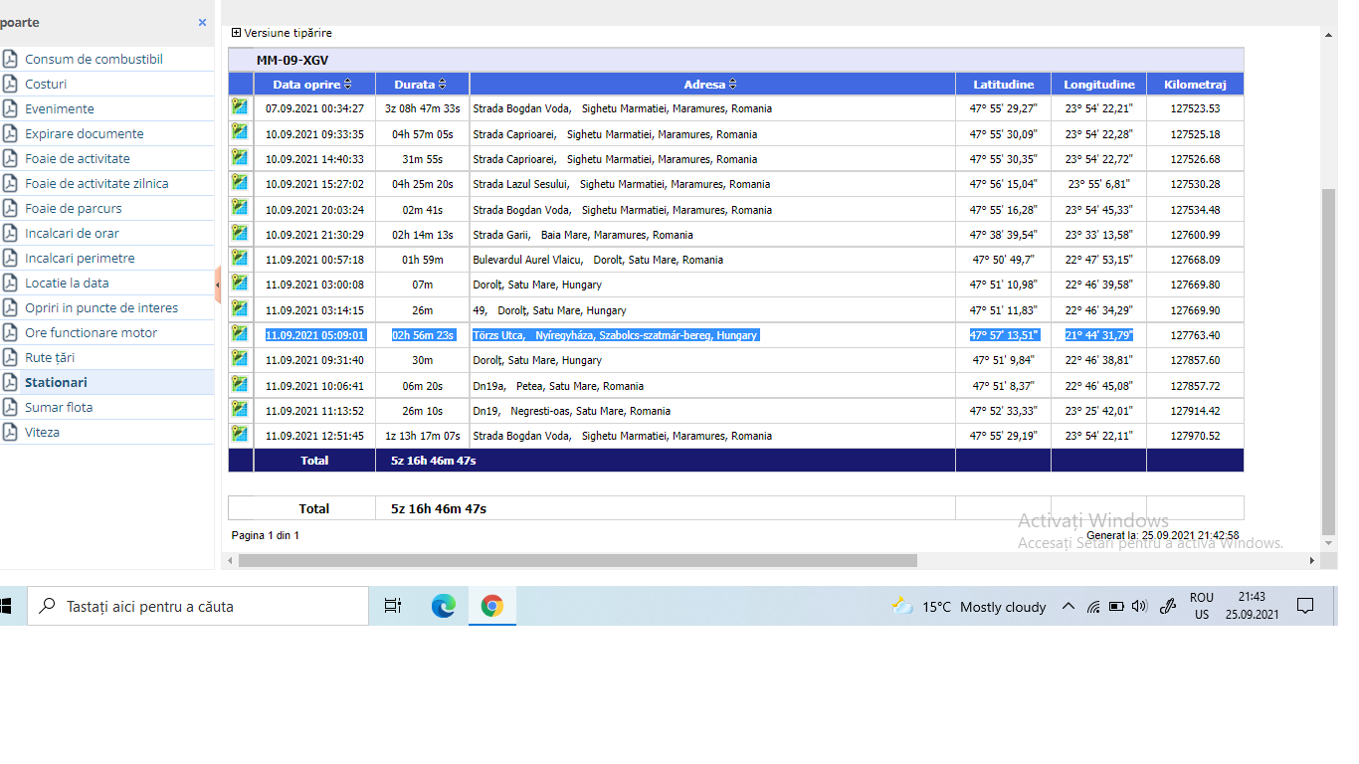Screen dimensions: 1359x764
Task: Click the Windows search box in taskbar
Action: click(x=199, y=606)
